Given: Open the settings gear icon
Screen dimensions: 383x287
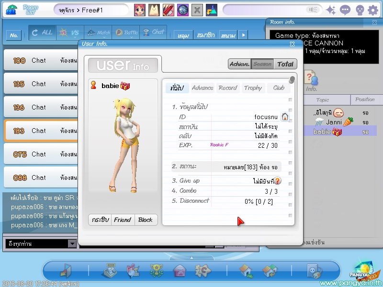Looking at the screenshot, I should click(x=373, y=10).
